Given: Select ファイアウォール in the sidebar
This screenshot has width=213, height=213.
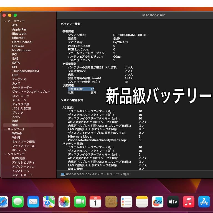Looking at the screenshot, I should (x=23, y=146).
